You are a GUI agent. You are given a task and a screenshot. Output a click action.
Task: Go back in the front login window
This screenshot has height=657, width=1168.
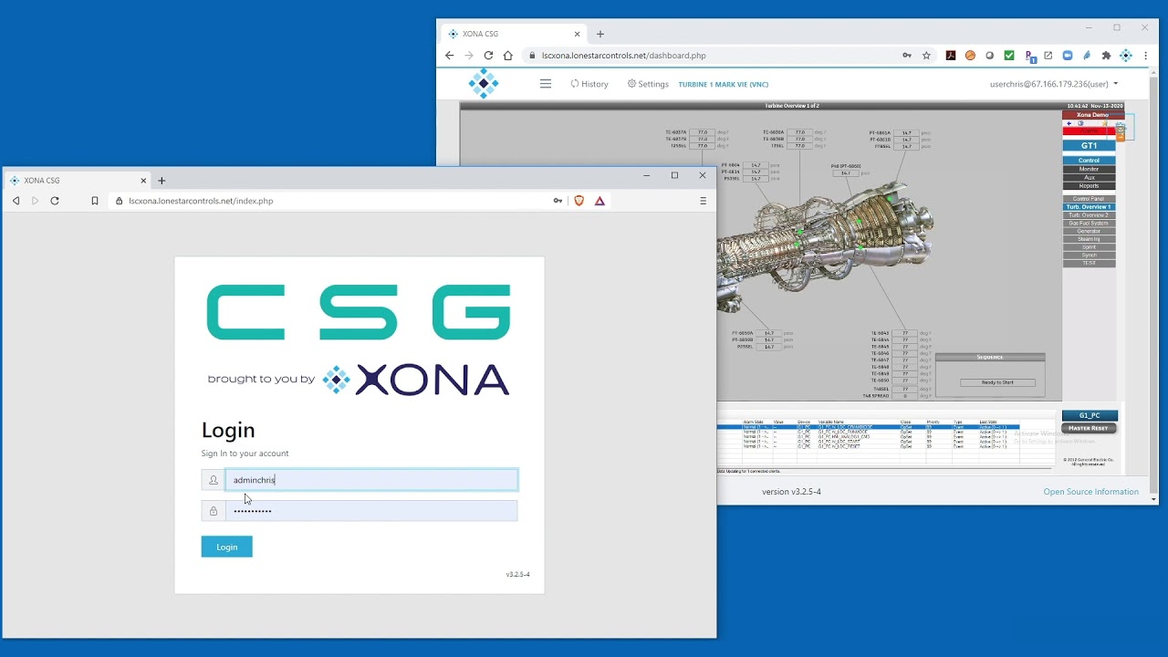(16, 201)
